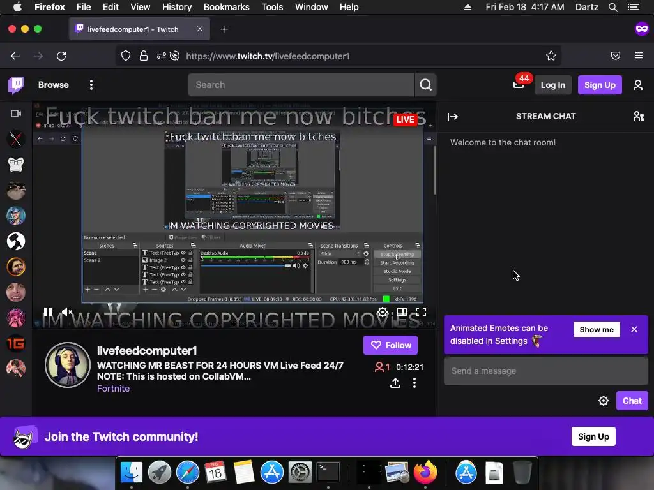Open chat settings gear icon
Screen dimensions: 654x490
(x=603, y=401)
